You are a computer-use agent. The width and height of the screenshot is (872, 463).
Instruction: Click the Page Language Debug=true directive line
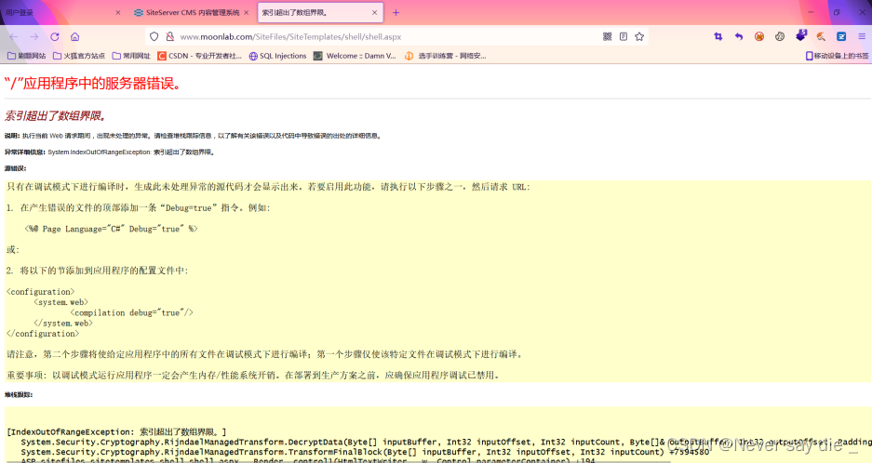point(112,229)
